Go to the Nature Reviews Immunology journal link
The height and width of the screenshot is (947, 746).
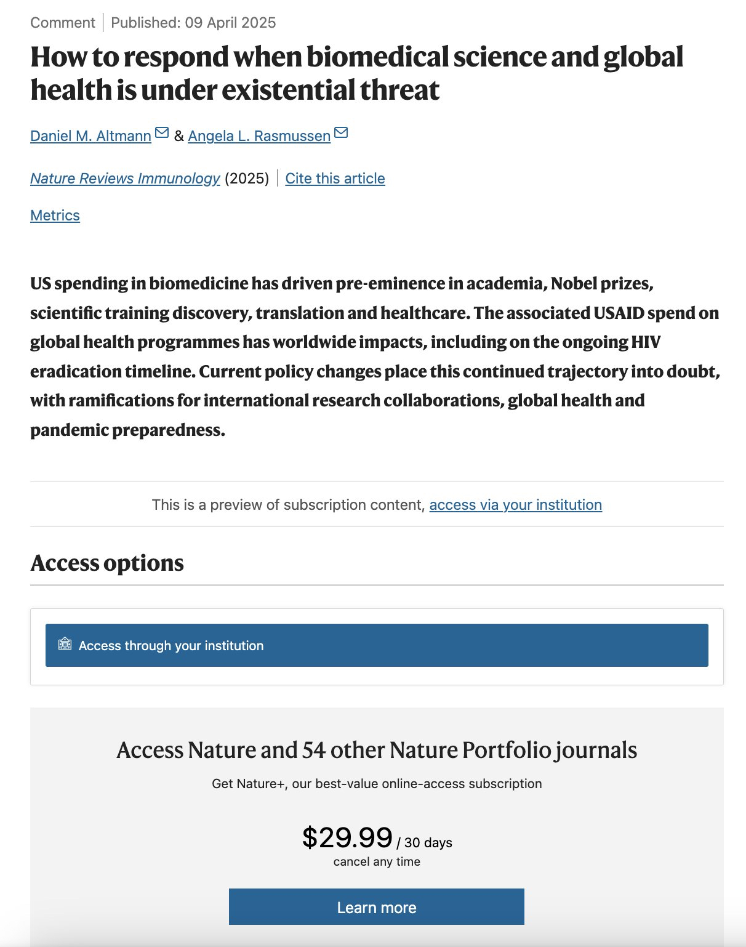click(x=125, y=179)
